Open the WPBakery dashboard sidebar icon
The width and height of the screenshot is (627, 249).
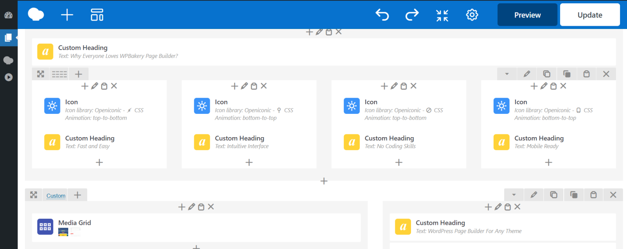point(9,15)
